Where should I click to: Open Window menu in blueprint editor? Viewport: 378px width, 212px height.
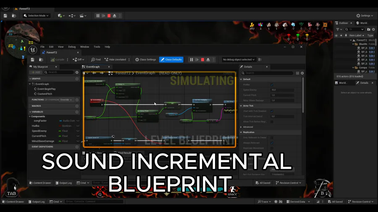click(84, 47)
